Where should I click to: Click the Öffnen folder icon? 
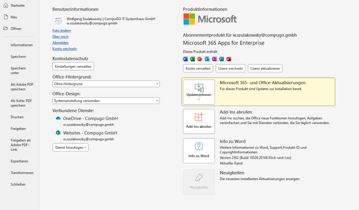(x=6, y=28)
